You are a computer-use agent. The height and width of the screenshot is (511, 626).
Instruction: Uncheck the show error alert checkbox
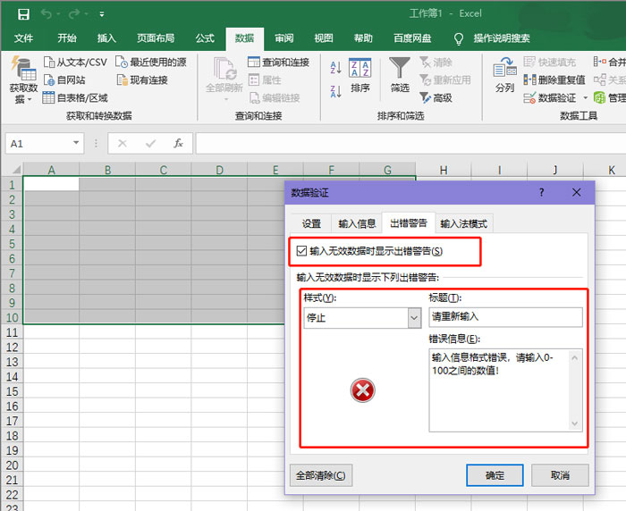[302, 251]
